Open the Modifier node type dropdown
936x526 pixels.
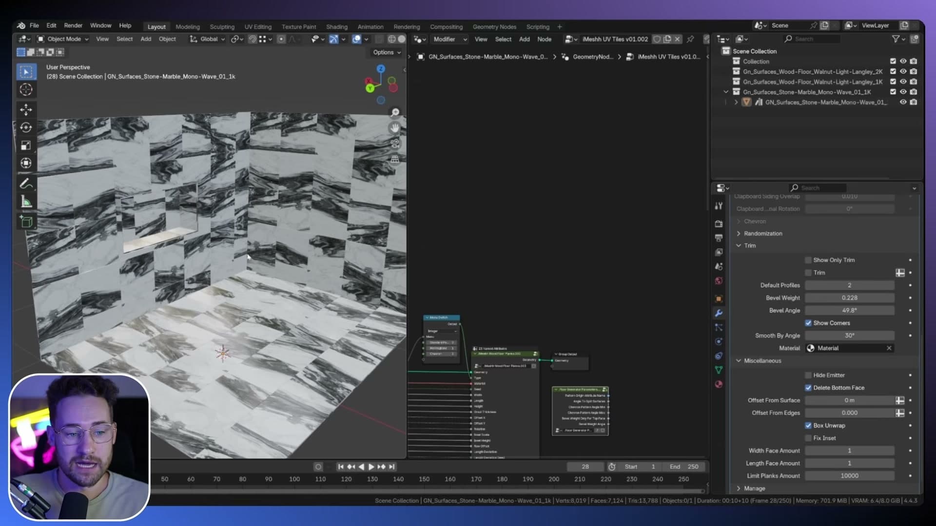[449, 39]
